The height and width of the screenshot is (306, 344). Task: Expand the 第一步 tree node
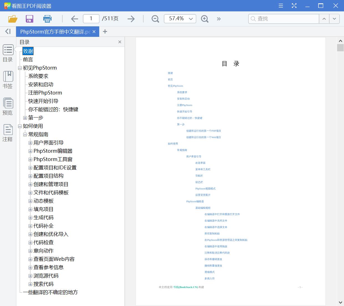click(25, 118)
